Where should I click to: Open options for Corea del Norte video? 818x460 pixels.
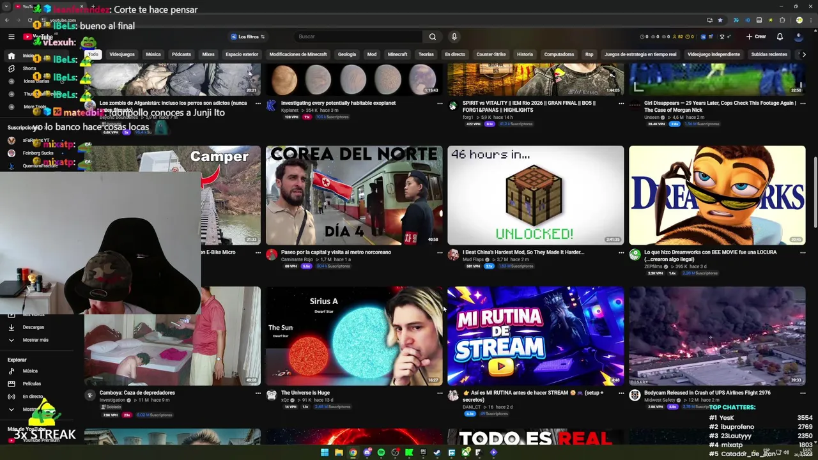click(440, 253)
